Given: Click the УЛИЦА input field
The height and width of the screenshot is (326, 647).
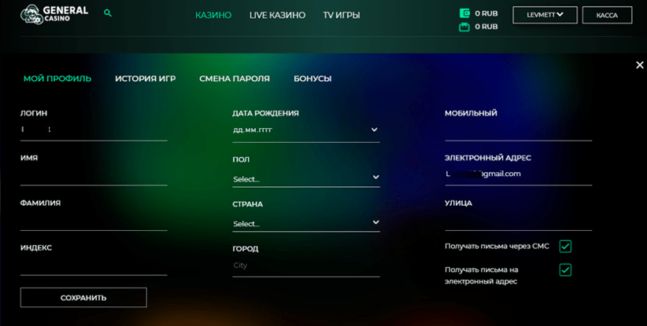Looking at the screenshot, I should [x=518, y=221].
